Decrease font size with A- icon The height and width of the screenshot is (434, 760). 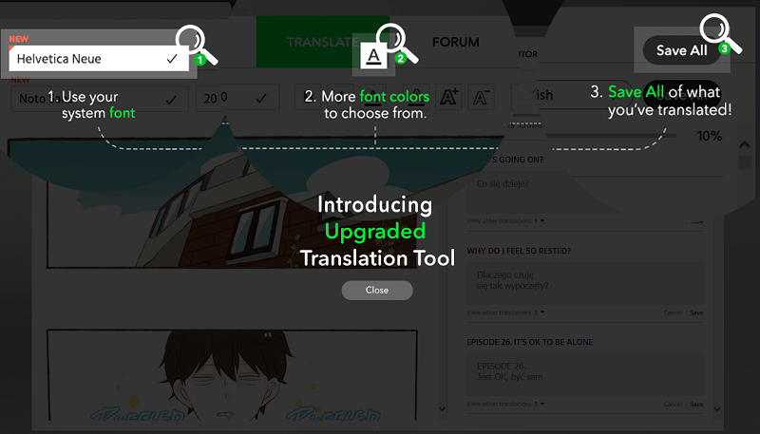(x=481, y=98)
